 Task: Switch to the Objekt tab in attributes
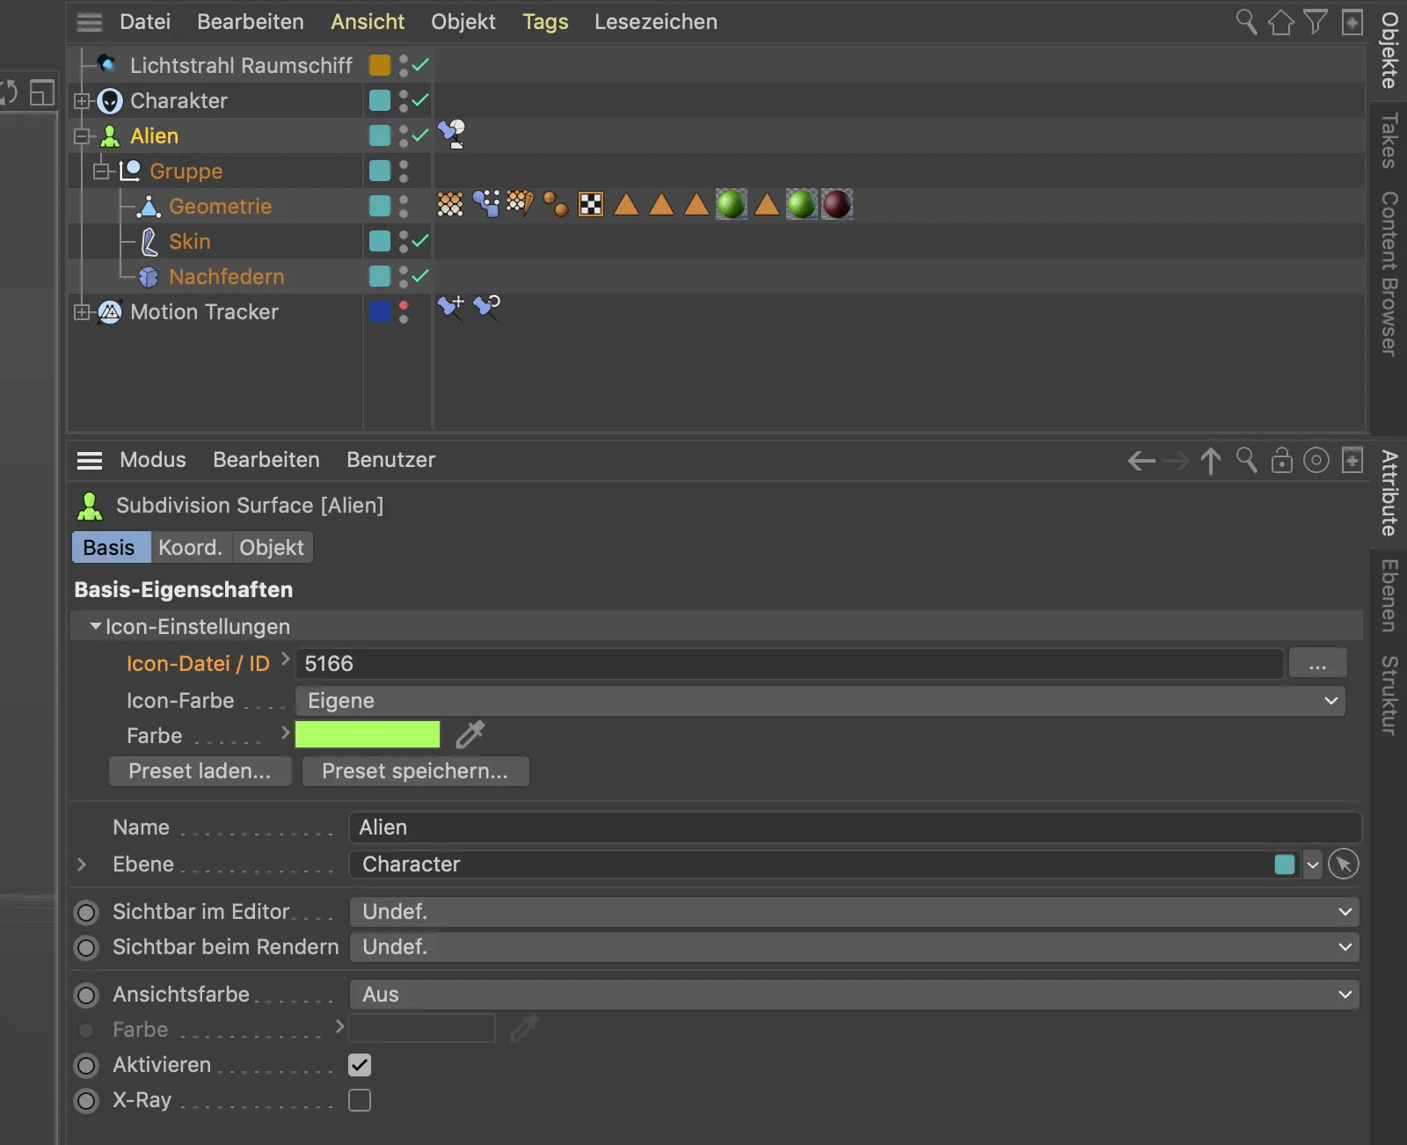272,547
